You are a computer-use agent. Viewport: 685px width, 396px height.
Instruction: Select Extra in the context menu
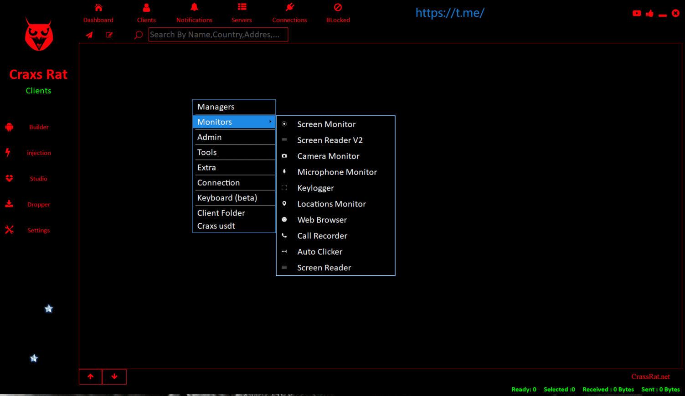[234, 167]
